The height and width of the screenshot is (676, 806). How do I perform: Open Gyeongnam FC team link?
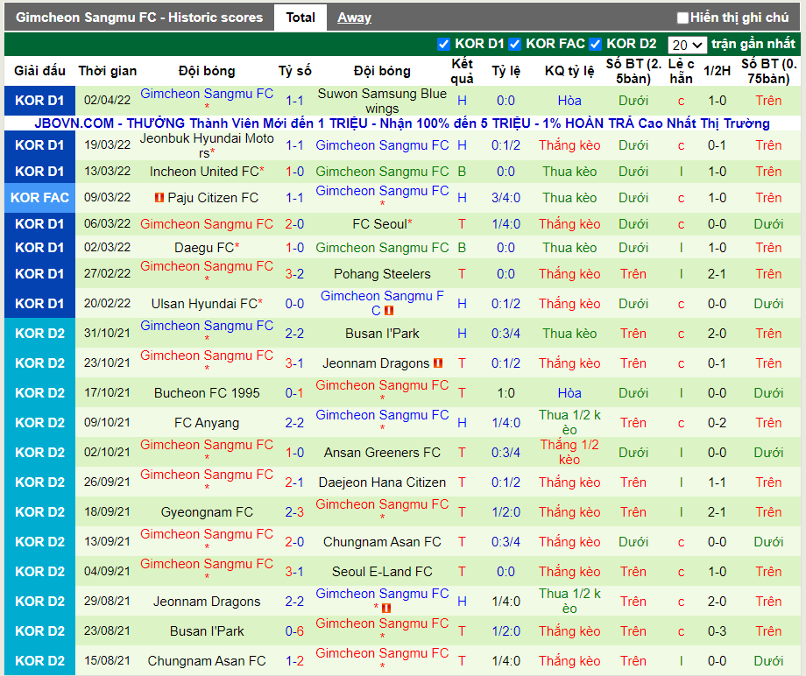[207, 512]
